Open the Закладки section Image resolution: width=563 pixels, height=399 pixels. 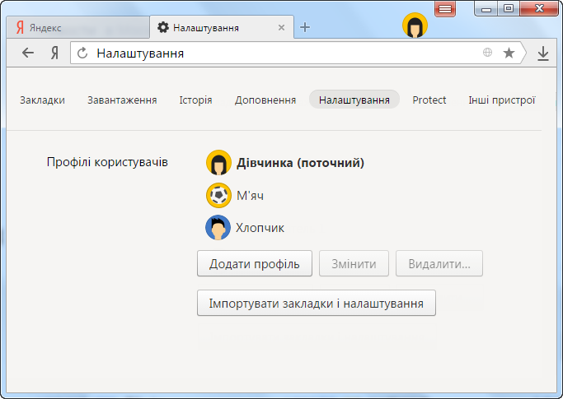(x=42, y=100)
